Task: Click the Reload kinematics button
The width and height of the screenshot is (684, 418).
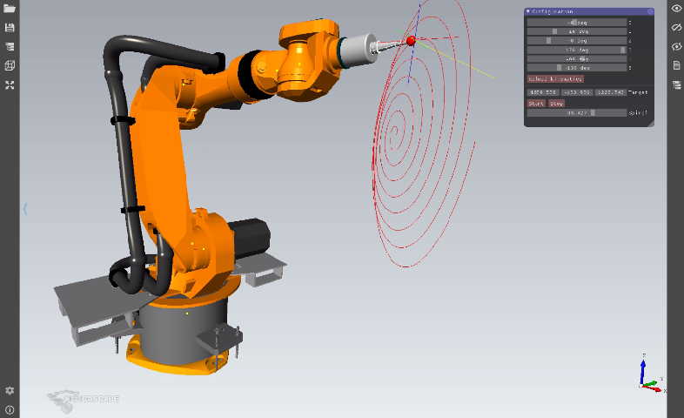Action: coord(554,78)
